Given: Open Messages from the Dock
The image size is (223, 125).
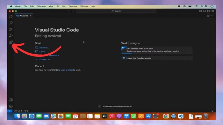Looking at the screenshot, I should pyautogui.click(x=39, y=116).
